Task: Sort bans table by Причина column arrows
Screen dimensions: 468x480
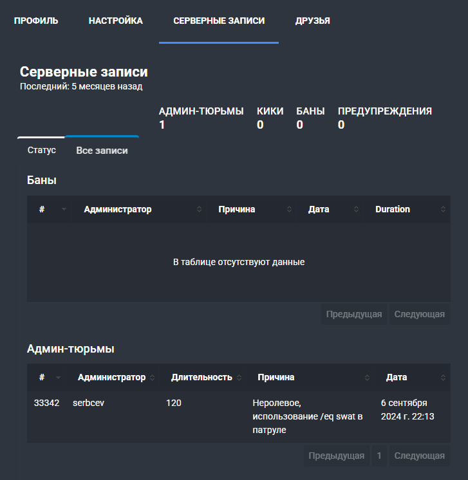Action: pos(289,209)
